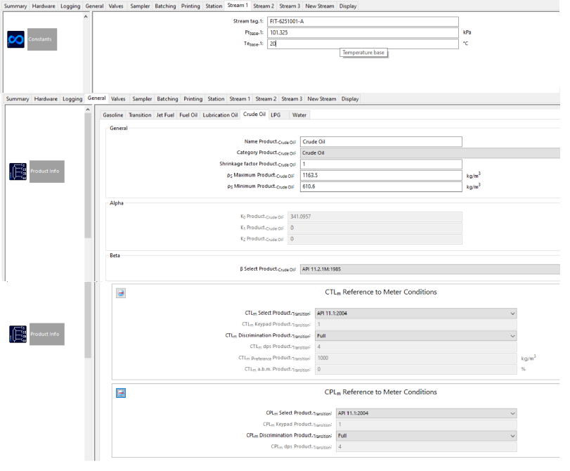This screenshot has height=471, width=570.
Task: Switch to Transition product tab
Action: pos(140,115)
